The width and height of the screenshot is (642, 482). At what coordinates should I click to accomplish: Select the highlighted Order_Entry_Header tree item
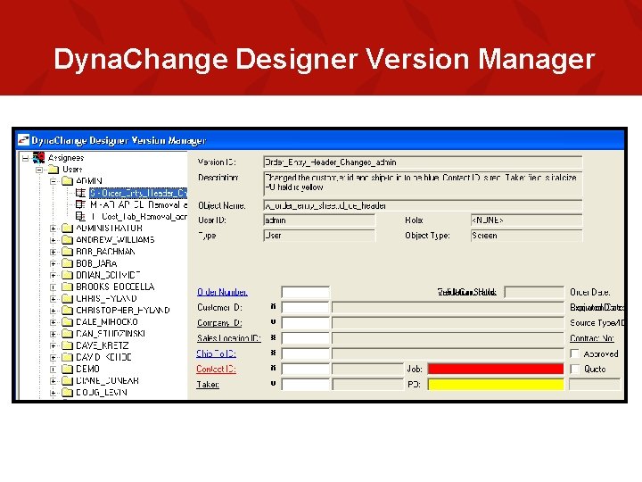click(x=138, y=193)
